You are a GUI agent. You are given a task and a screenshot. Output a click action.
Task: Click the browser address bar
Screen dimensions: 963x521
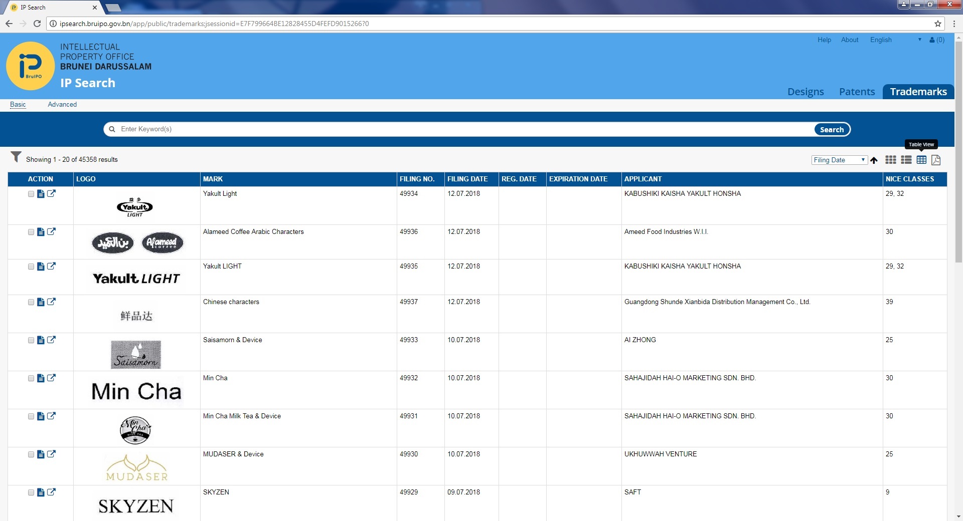(494, 24)
